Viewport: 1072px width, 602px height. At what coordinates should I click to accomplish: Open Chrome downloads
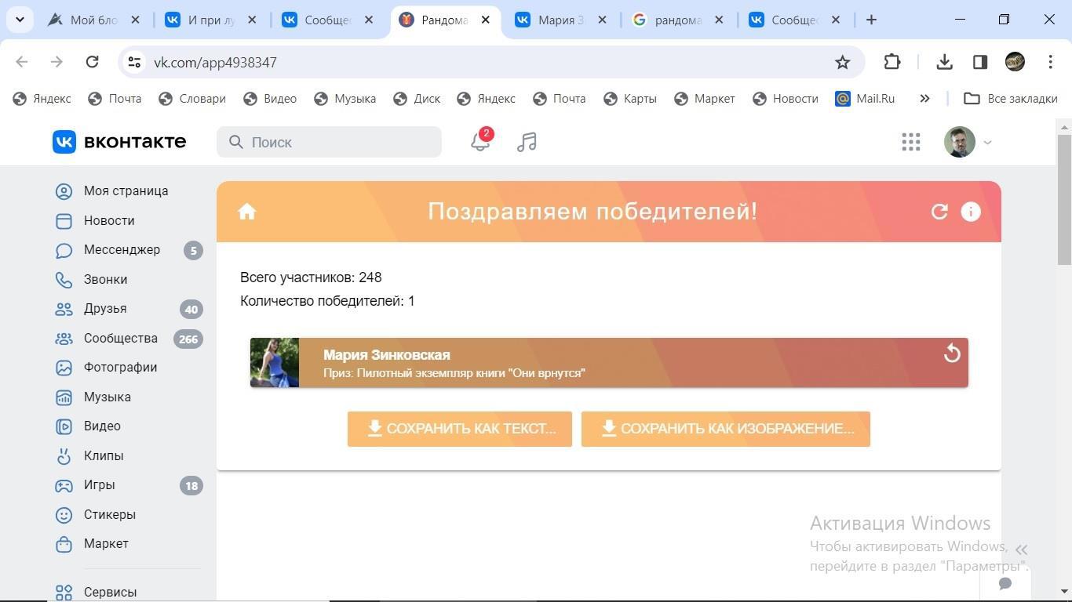tap(945, 62)
